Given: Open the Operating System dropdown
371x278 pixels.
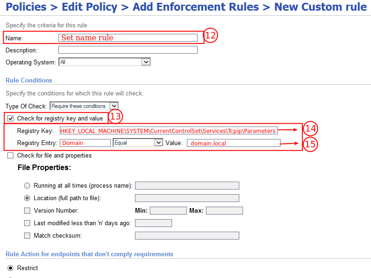Looking at the screenshot, I should pos(104,62).
